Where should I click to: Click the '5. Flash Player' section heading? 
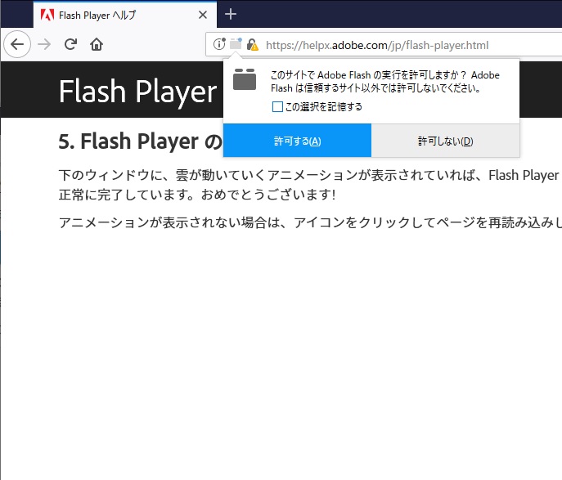pos(139,141)
